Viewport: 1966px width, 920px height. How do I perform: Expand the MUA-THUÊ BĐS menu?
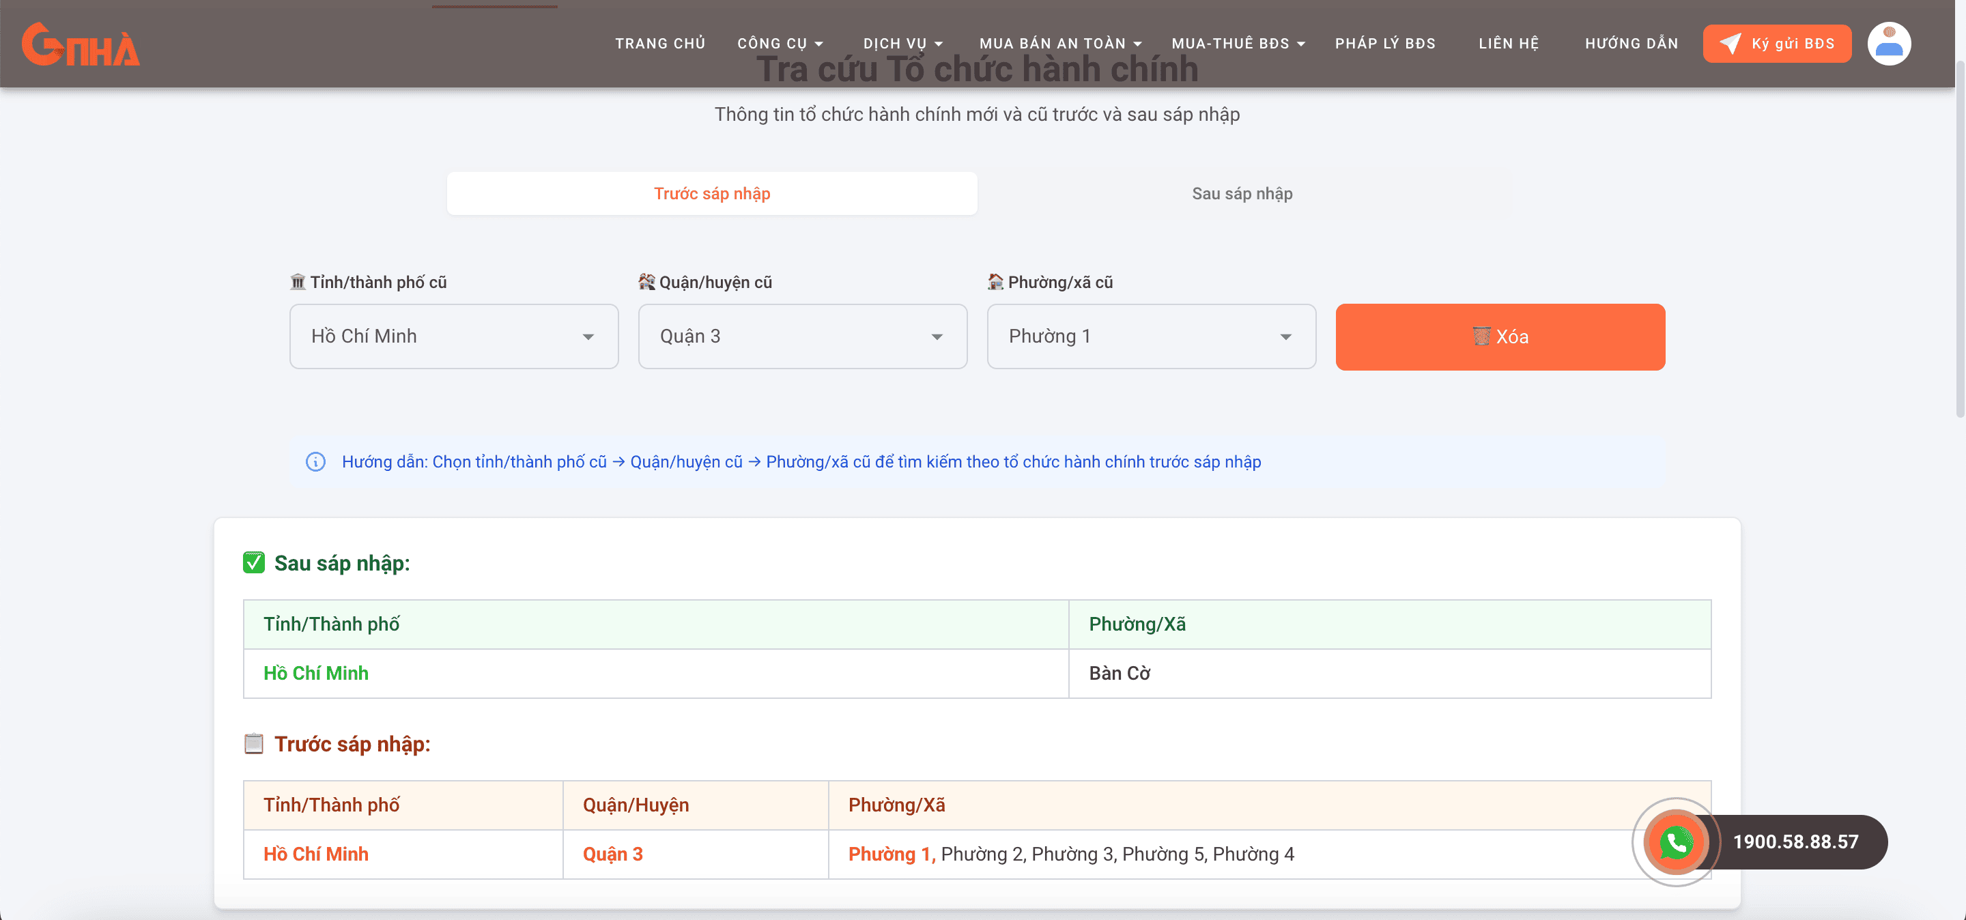coord(1238,44)
